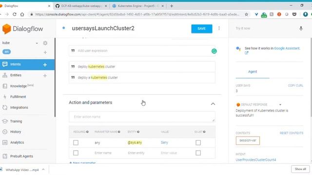This screenshot has height=175, width=312.
Task: Click RESET CONTEXTS link
Action: pos(292,133)
